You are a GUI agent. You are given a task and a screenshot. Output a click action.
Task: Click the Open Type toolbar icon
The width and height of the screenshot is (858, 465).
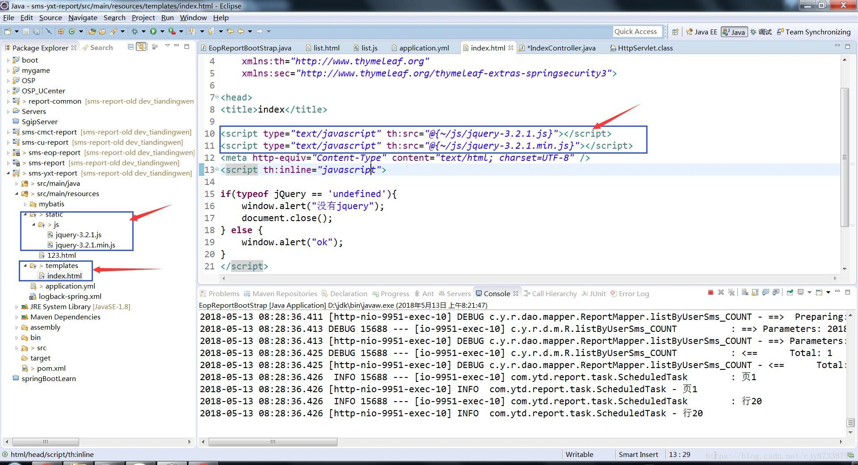(x=93, y=31)
